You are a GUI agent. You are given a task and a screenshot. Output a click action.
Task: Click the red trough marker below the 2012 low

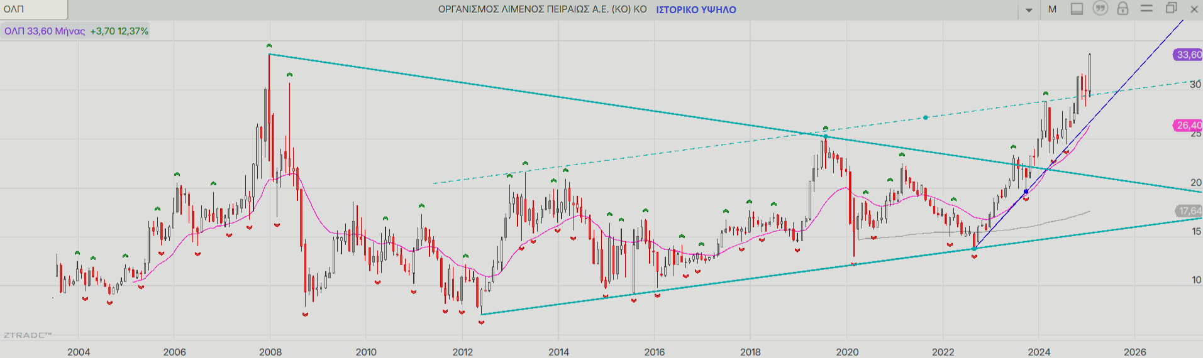point(481,322)
